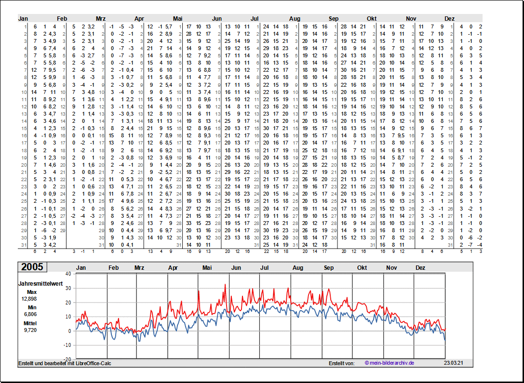Select the 'Erstellt von:' footer label
Image resolution: width=524 pixels, height=383 pixels.
pos(341,363)
